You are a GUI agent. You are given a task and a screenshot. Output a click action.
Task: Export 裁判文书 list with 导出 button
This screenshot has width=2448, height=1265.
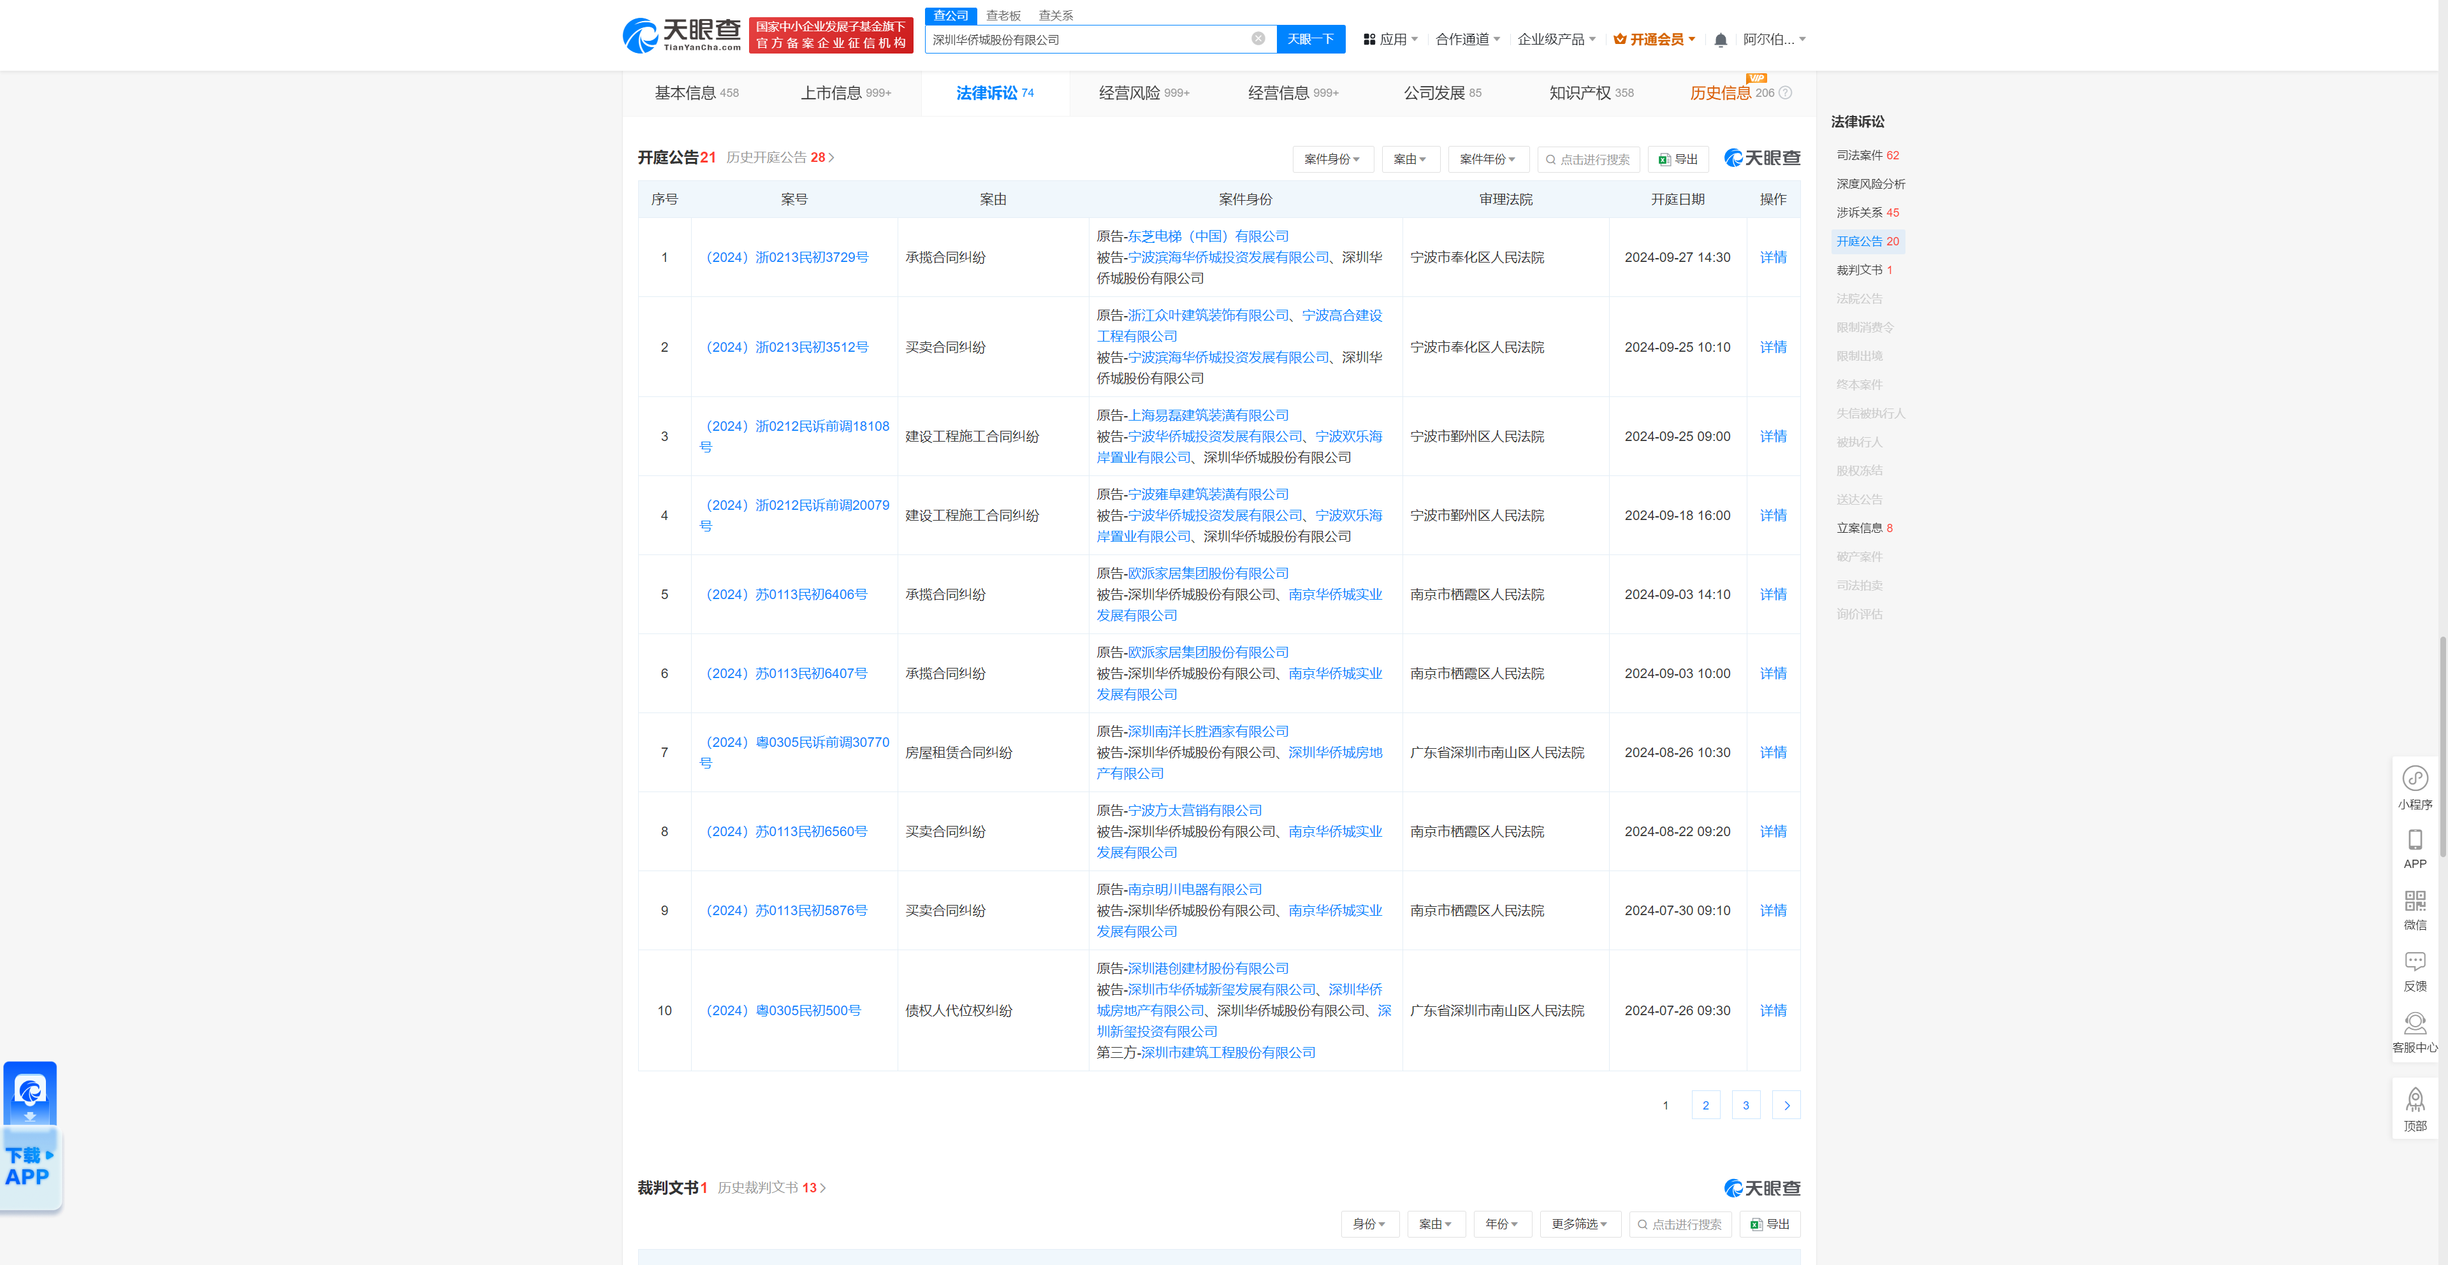(1770, 1224)
